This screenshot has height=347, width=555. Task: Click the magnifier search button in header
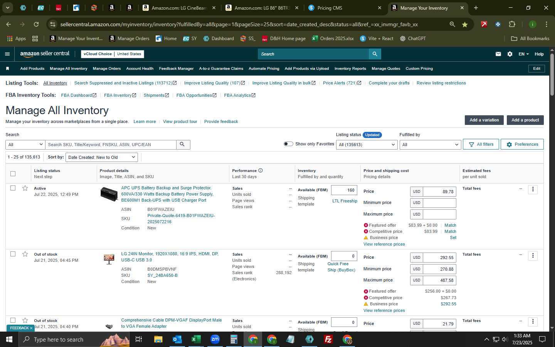(x=375, y=54)
